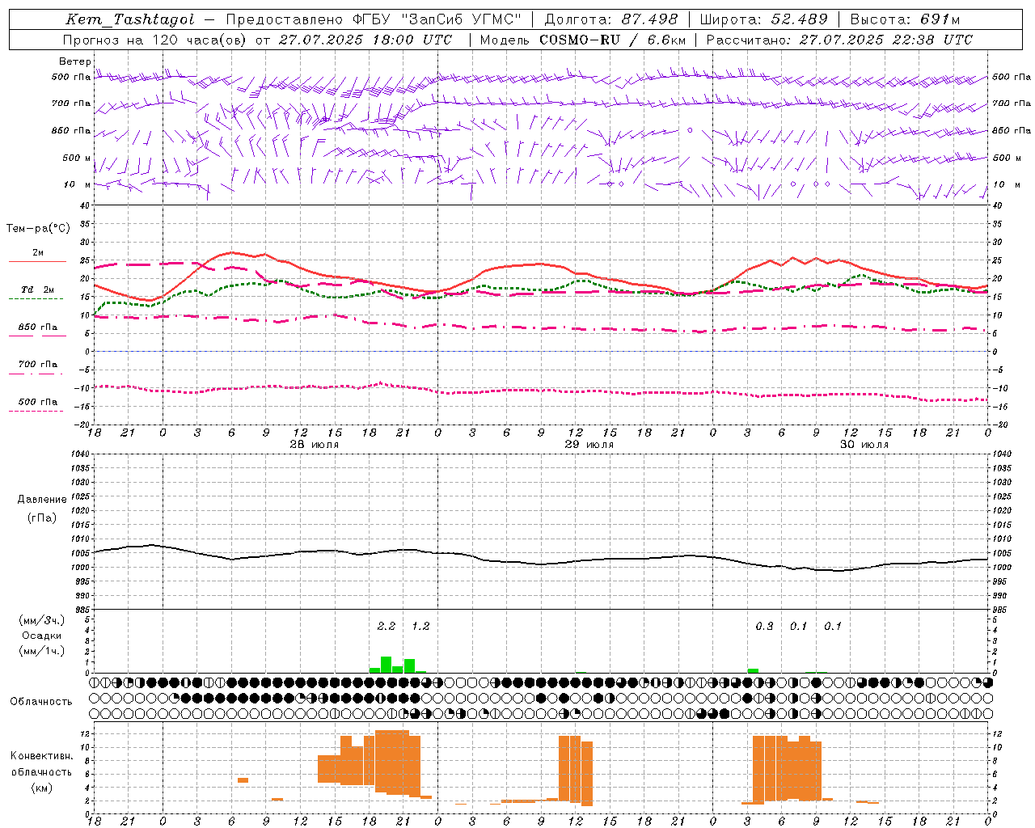Click the Td 2м dew point legend entry
The height and width of the screenshot is (828, 1035).
[37, 289]
